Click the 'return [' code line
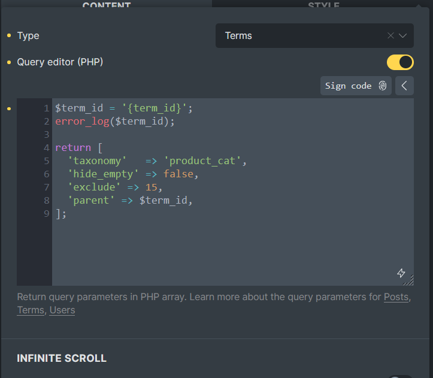This screenshot has height=378, width=433. click(78, 147)
